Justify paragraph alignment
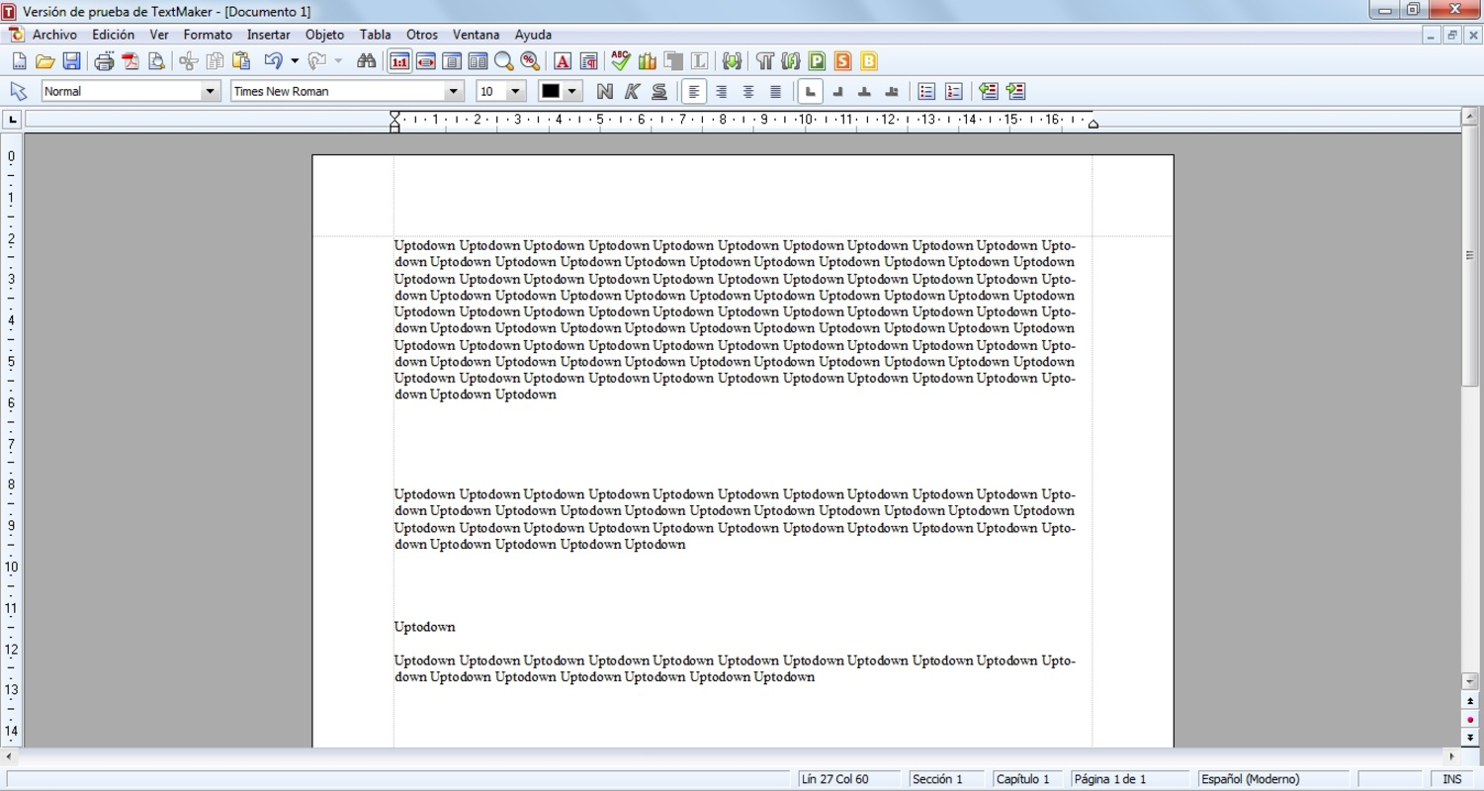Screen dimensions: 1484x791 click(776, 91)
